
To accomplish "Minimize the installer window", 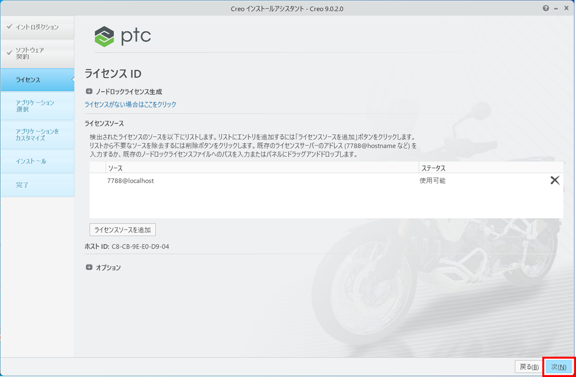I will 556,8.
